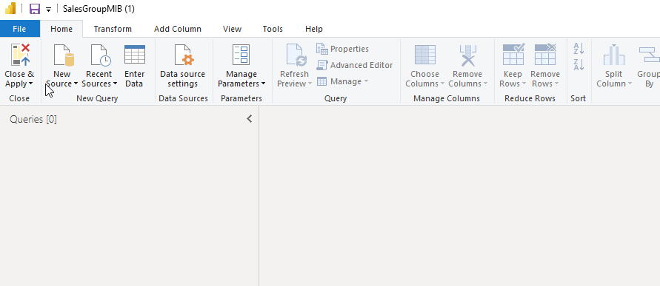Click the Keep Rows icon
Screen dimensions: 660x286
(x=513, y=54)
